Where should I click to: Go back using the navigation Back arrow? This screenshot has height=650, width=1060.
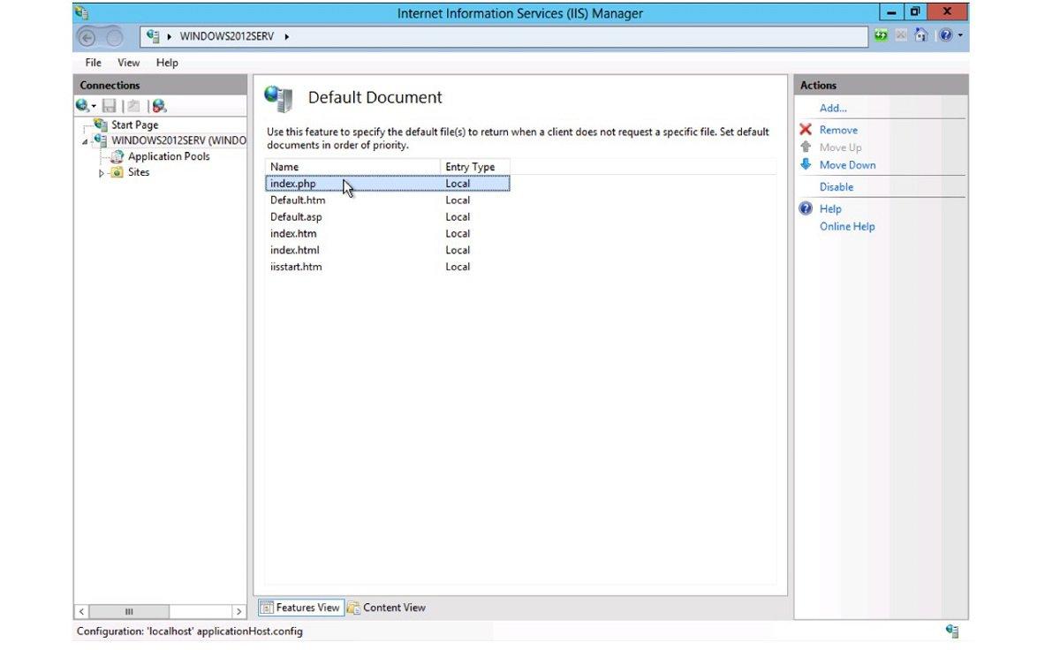(x=87, y=38)
